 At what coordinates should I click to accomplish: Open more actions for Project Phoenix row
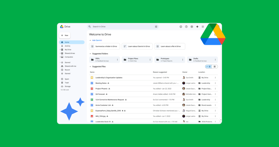[x=215, y=89]
